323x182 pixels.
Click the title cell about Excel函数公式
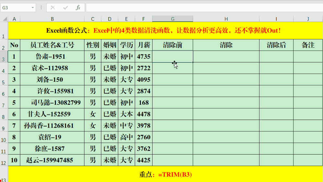pyautogui.click(x=166, y=30)
